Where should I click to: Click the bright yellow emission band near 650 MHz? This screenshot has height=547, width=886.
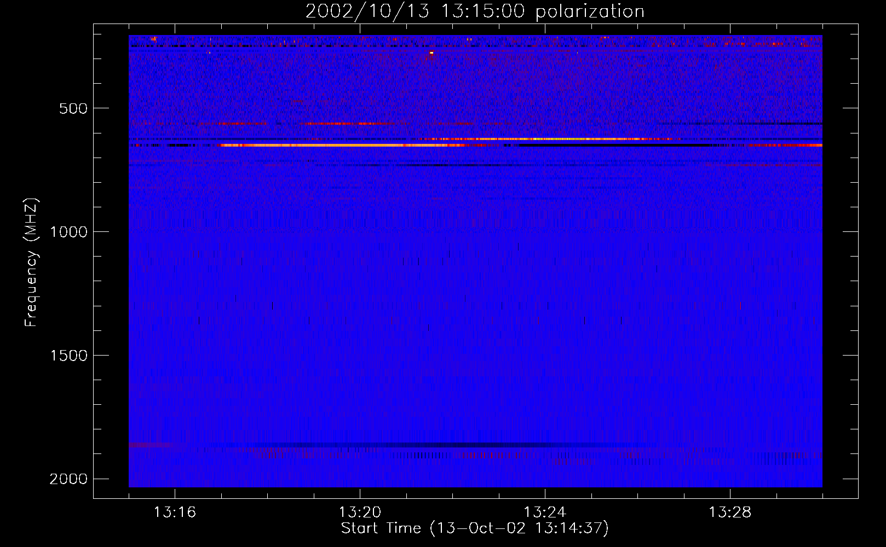click(x=344, y=146)
